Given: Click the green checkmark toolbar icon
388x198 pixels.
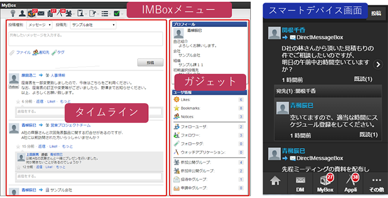Looking at the screenshot, I should pyautogui.click(x=116, y=13).
